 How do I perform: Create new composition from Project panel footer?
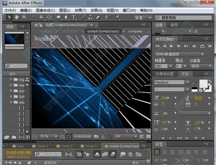point(22,137)
